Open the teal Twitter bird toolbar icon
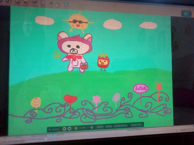This screenshot has height=145, width=194. tap(66, 5)
